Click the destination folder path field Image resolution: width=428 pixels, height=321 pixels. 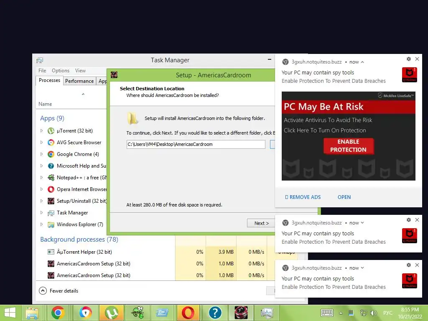click(x=196, y=144)
